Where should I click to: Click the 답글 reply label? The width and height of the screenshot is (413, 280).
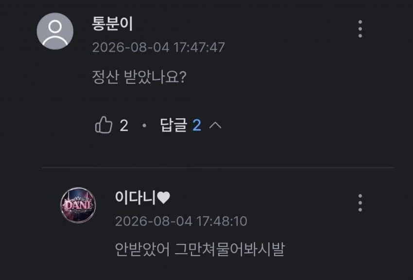(173, 125)
